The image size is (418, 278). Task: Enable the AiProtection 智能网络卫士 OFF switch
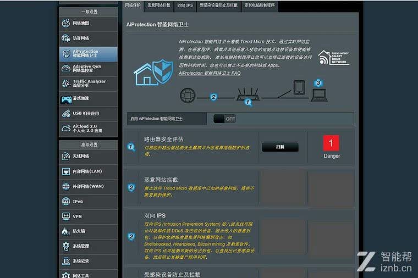click(x=224, y=119)
